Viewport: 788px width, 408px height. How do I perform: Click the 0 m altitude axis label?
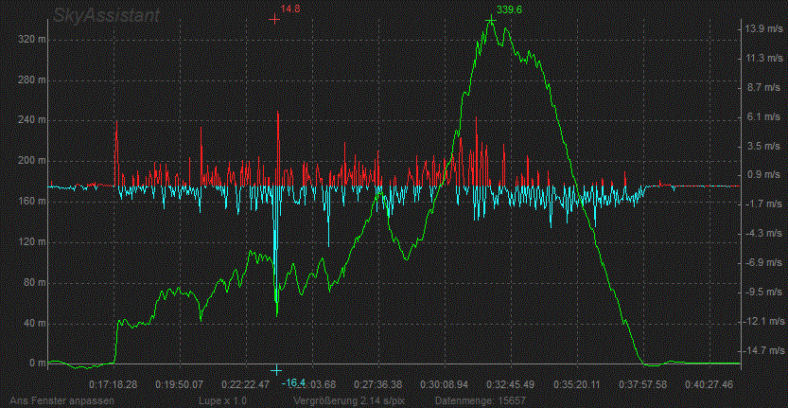click(36, 363)
